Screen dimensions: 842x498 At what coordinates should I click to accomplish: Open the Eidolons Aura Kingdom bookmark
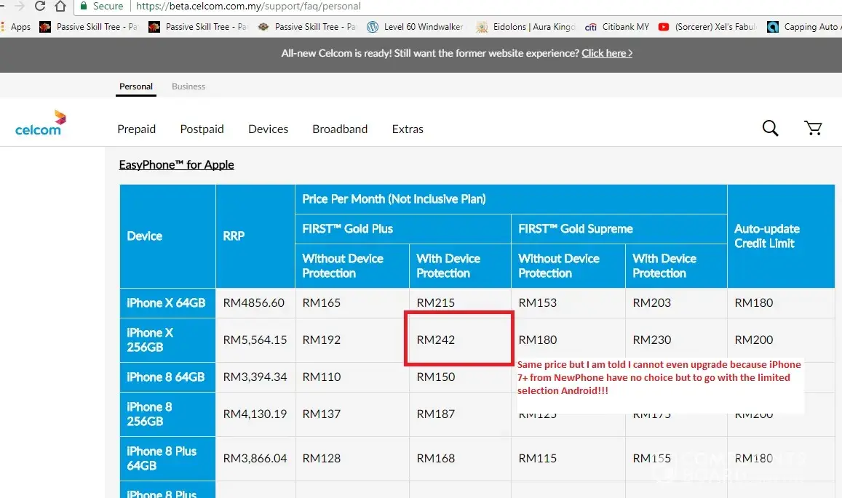pos(525,27)
